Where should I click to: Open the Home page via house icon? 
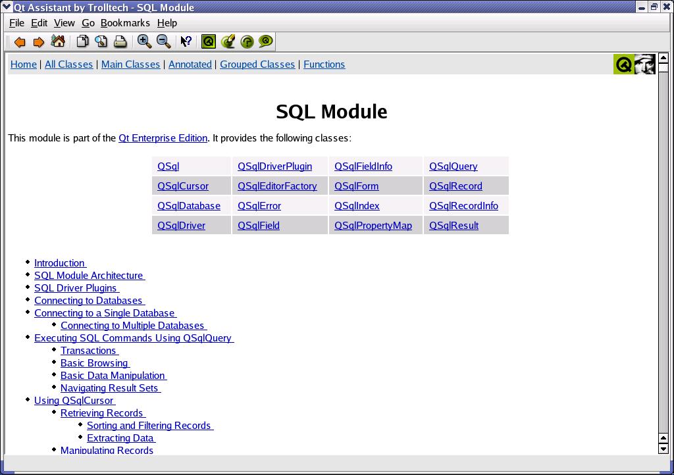point(58,41)
